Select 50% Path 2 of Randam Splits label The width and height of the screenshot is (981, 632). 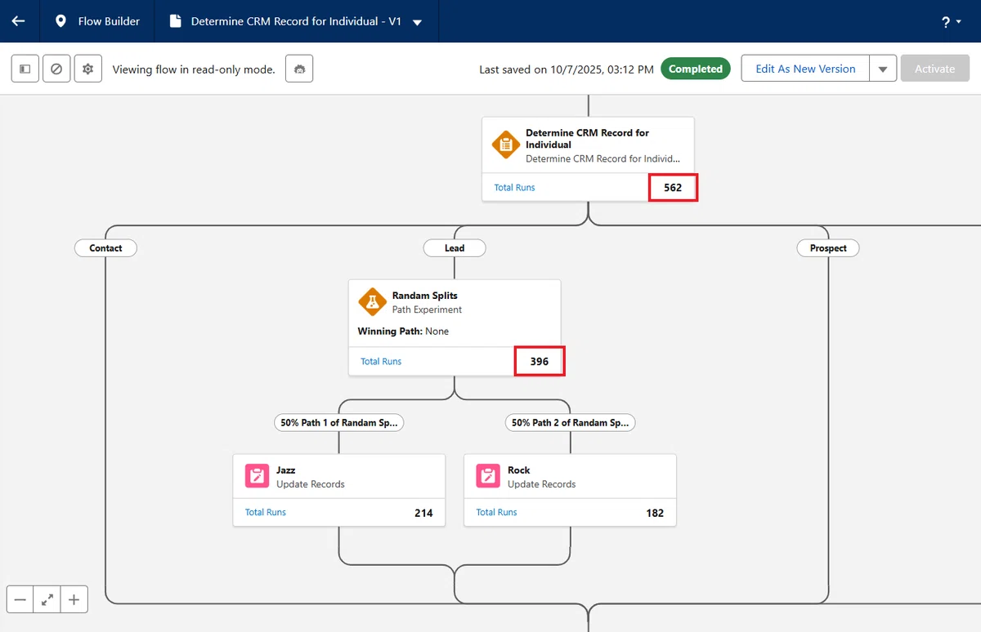(x=570, y=423)
